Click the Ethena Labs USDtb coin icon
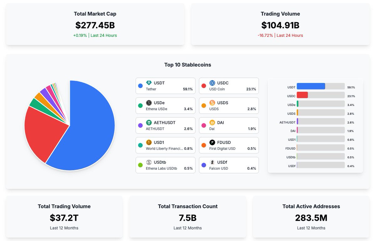 [x=149, y=162]
